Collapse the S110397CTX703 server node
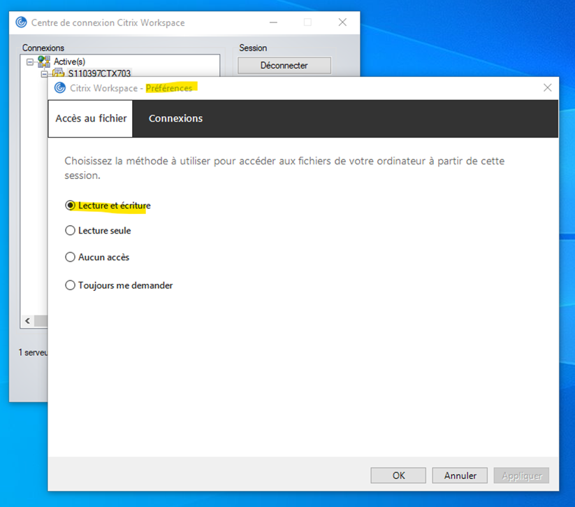This screenshot has width=575, height=507. [44, 73]
